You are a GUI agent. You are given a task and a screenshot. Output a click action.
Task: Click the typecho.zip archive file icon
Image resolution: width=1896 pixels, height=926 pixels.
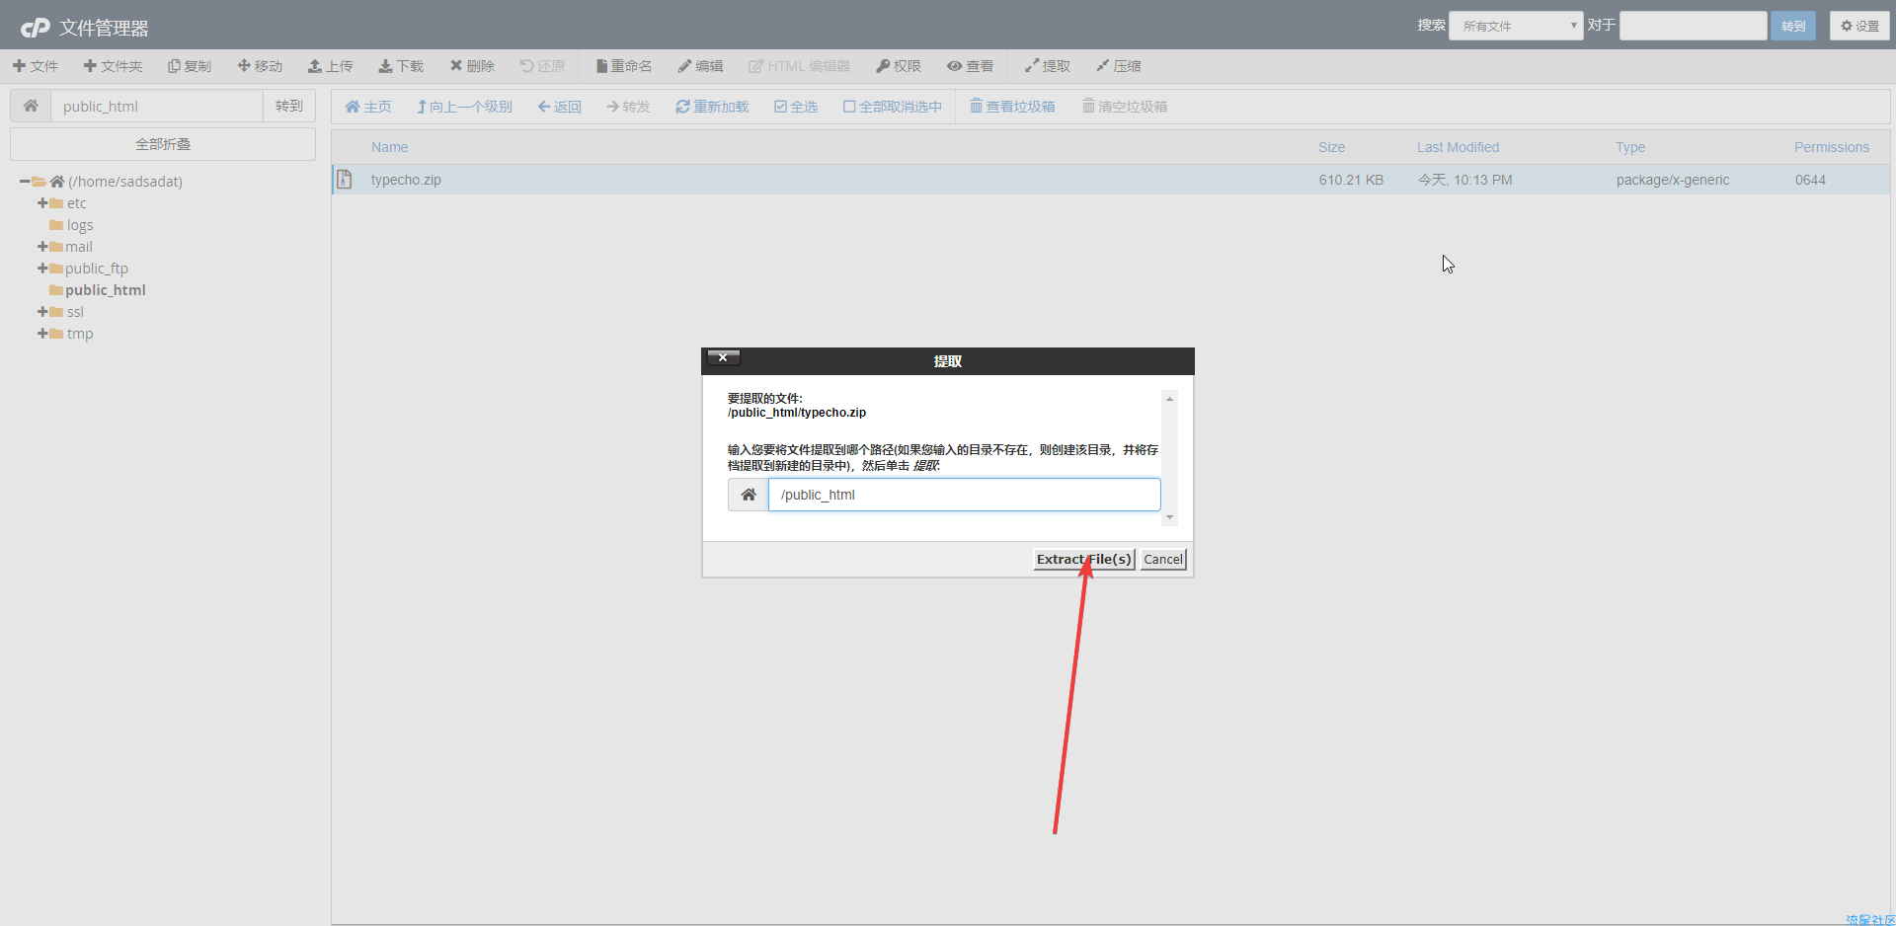pyautogui.click(x=345, y=179)
